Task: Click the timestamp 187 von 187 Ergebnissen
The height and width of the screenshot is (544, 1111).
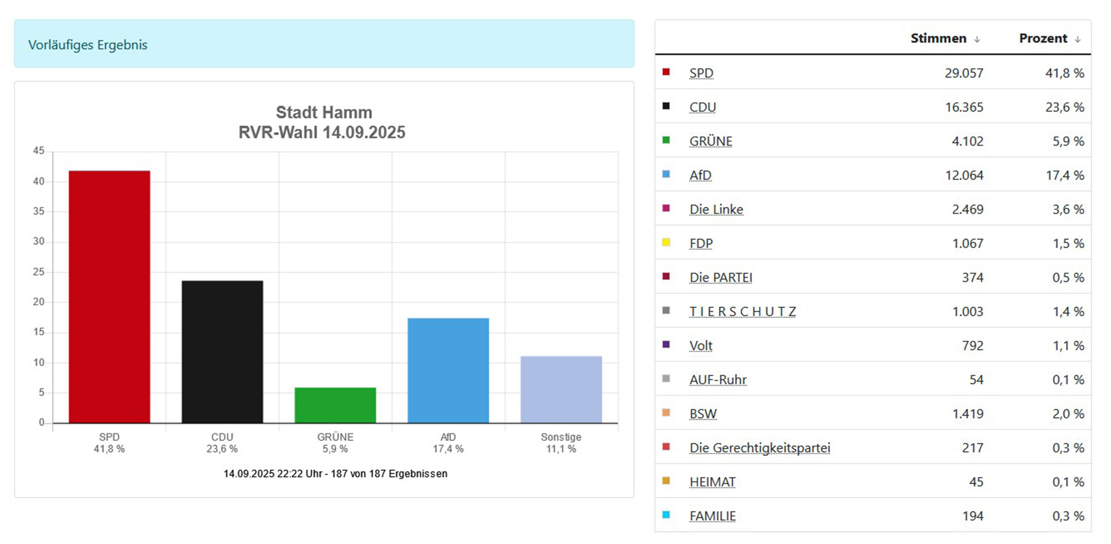Action: tap(335, 474)
